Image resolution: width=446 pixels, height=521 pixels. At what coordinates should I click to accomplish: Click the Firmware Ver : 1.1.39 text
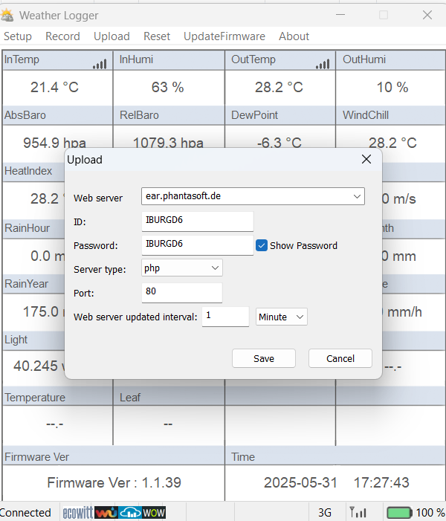114,482
